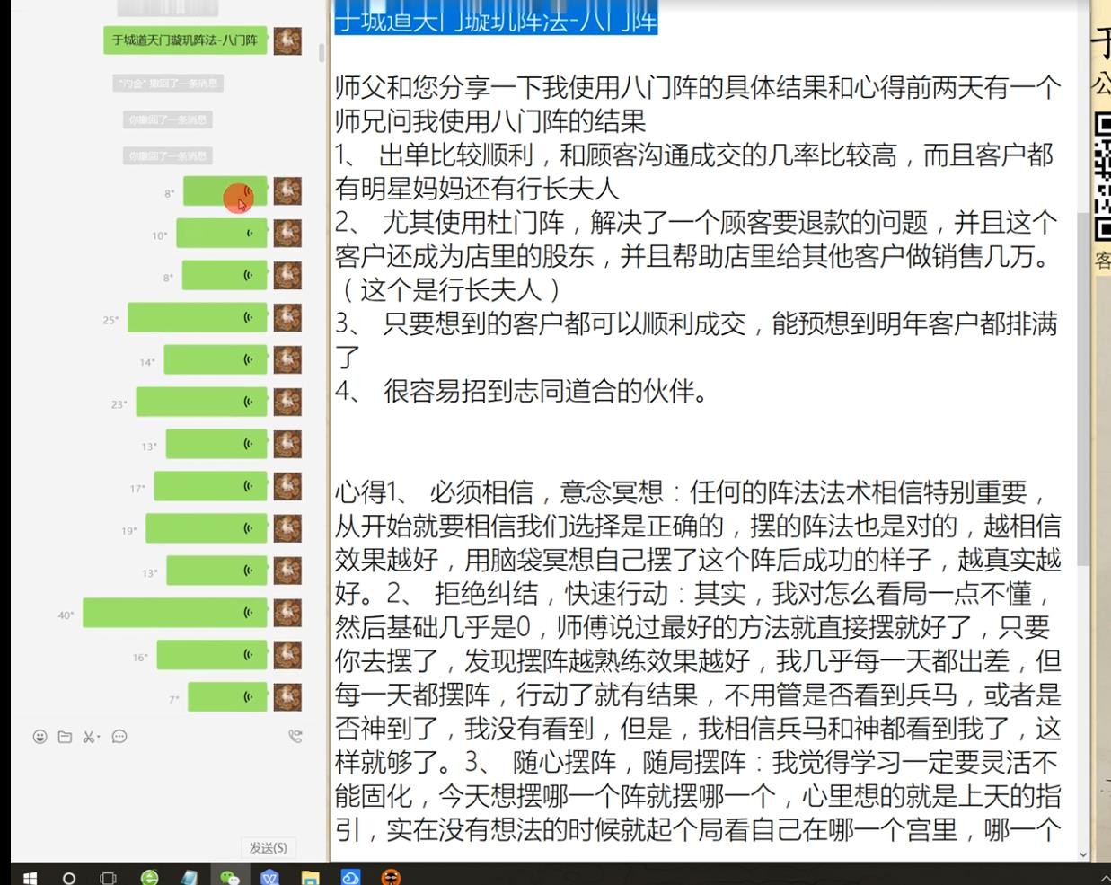Launch WPS Office from the taskbar

(269, 877)
